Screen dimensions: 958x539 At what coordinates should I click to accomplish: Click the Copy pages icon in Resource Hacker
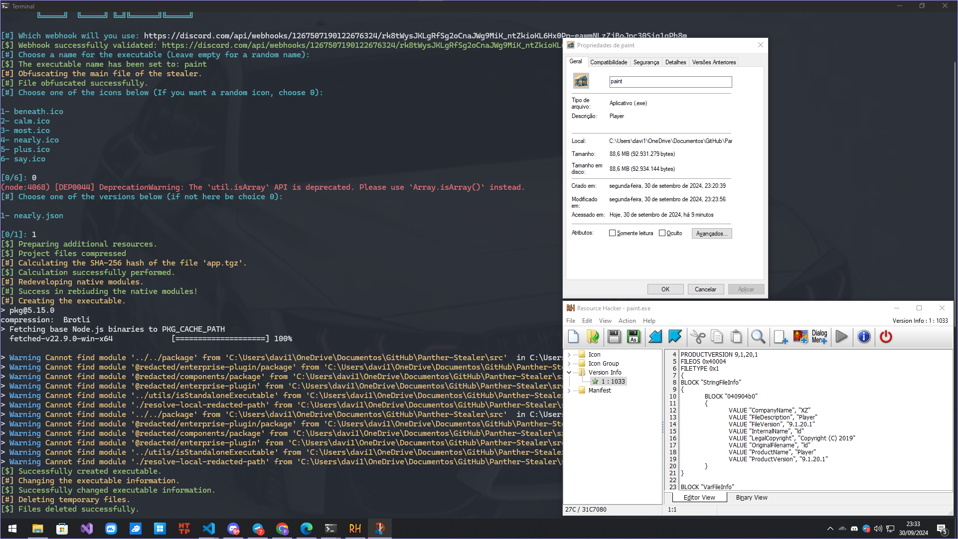pos(717,337)
